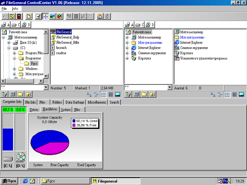
Task: Switch right pane to large icons view
Action: (x=213, y=94)
